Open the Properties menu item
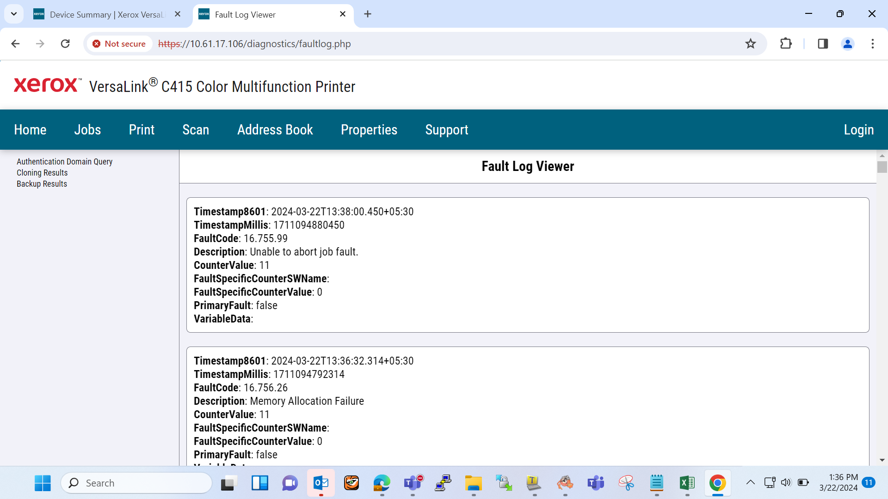The image size is (888, 499). pos(369,130)
